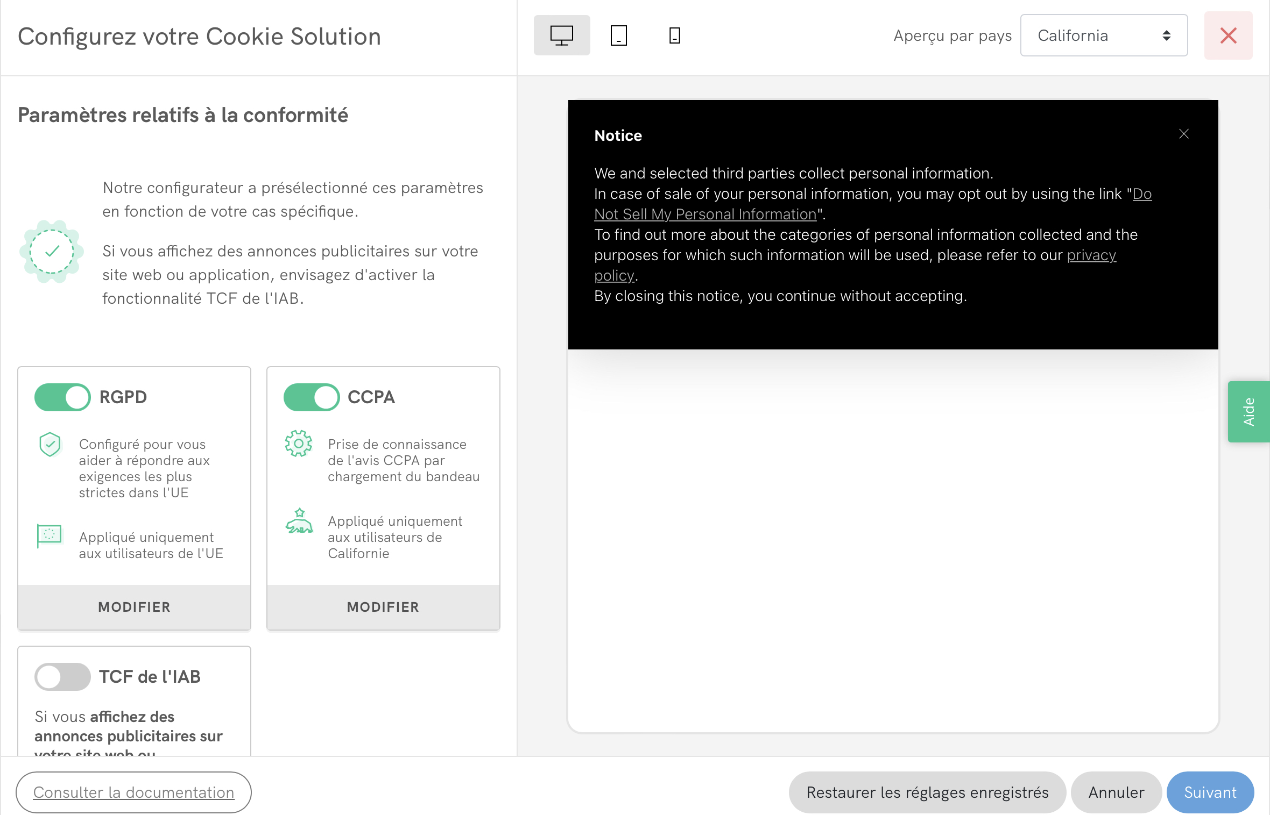Select desktop preview mode icon

coord(561,35)
